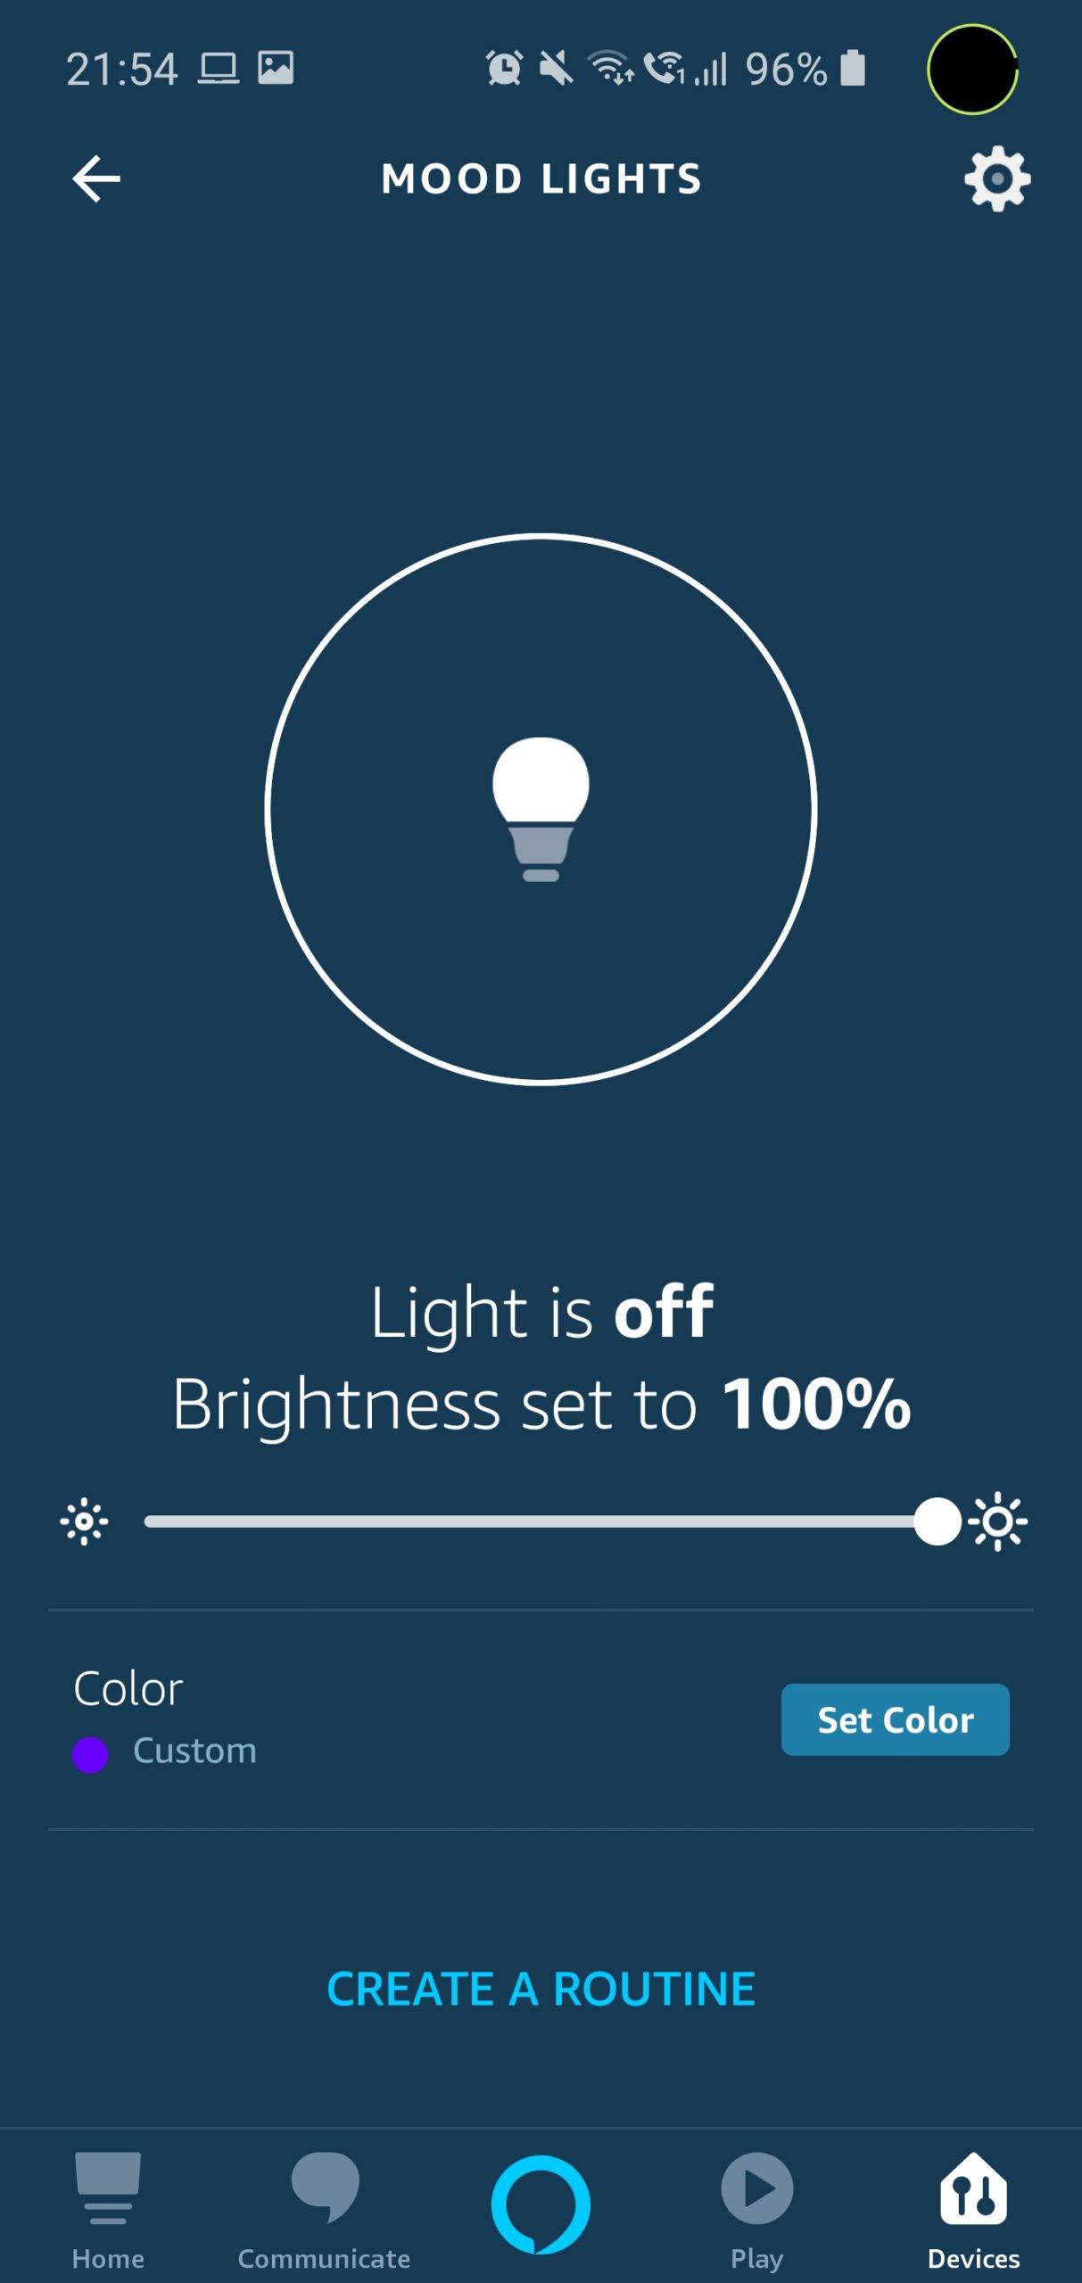Viewport: 1082px width, 2283px height.
Task: Open the Communicate tab
Action: 324,2207
